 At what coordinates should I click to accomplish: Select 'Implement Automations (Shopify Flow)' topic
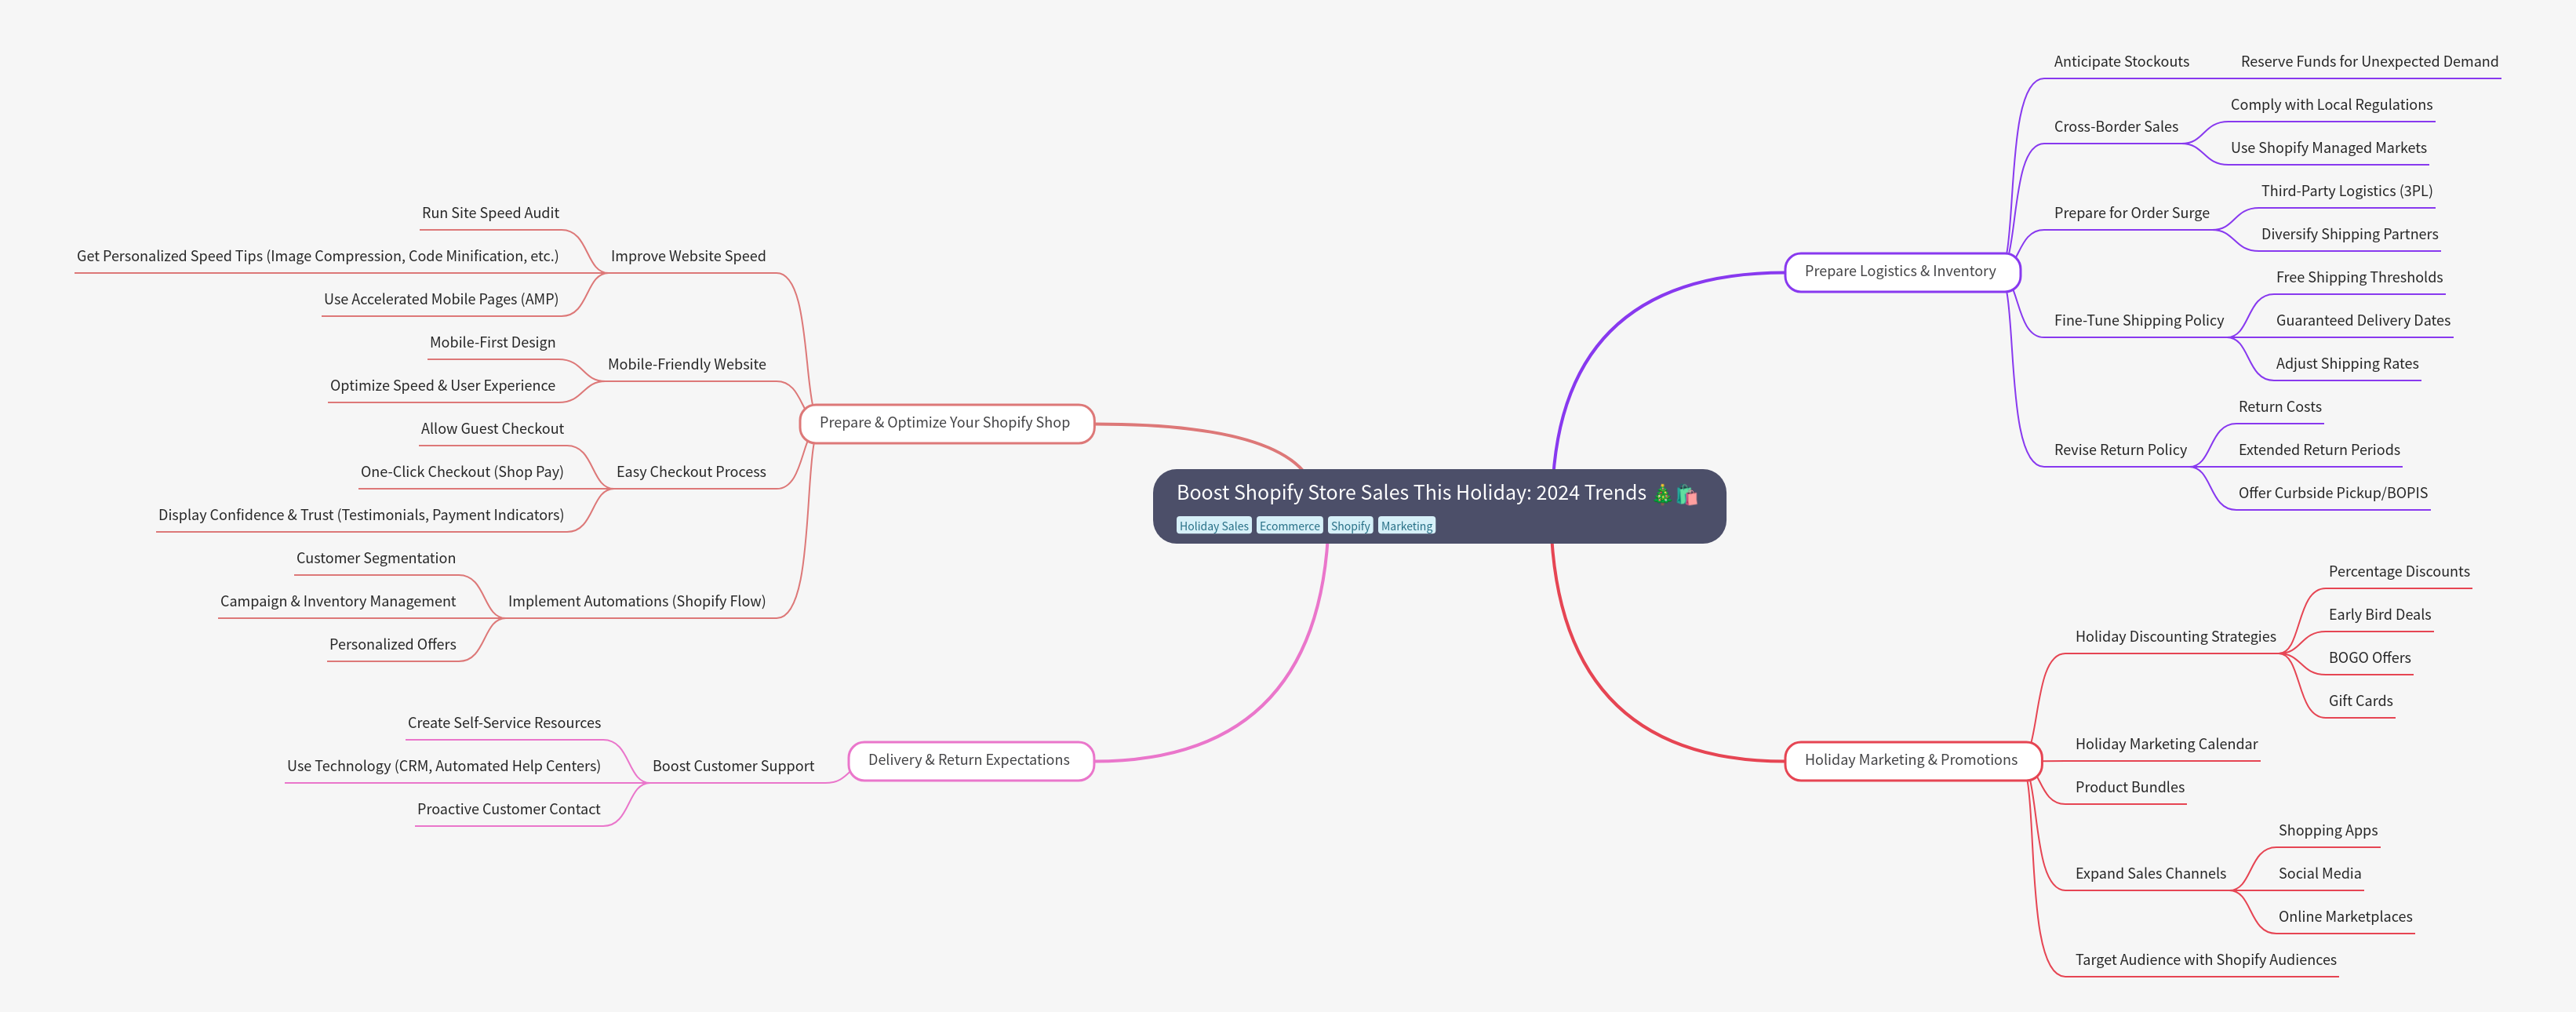(637, 601)
